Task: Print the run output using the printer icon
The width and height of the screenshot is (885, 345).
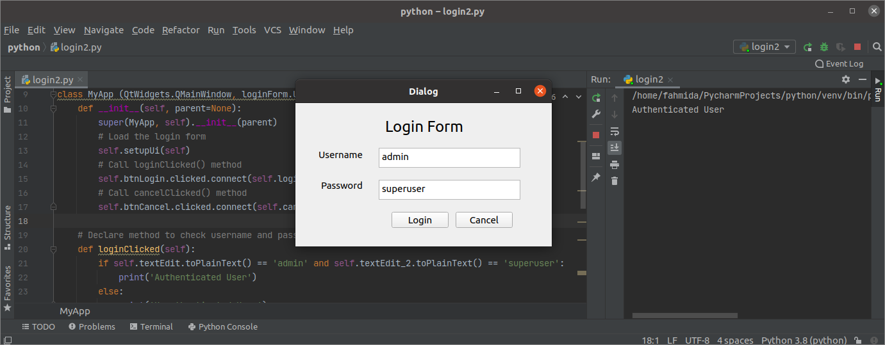Action: 615,164
